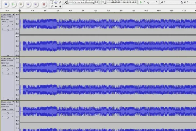
Task: Close the first 'jazz edited' track
Action: [x=2, y=14]
